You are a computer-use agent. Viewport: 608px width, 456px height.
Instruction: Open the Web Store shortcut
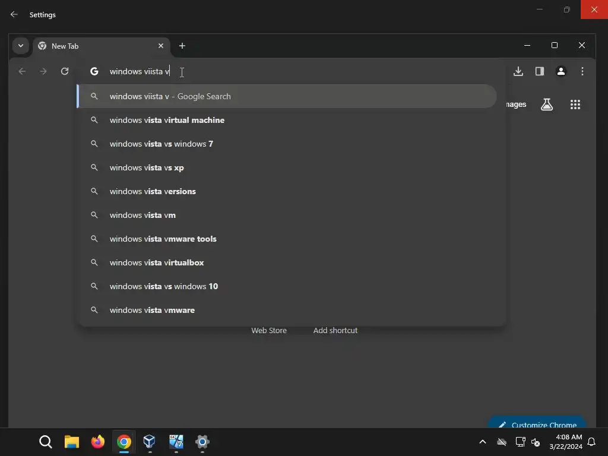pos(269,330)
